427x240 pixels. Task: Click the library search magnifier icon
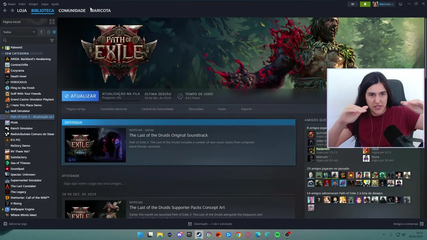[5, 40]
